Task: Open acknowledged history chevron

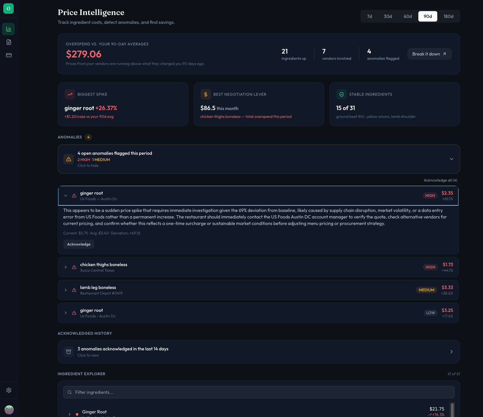Action: coord(452,352)
